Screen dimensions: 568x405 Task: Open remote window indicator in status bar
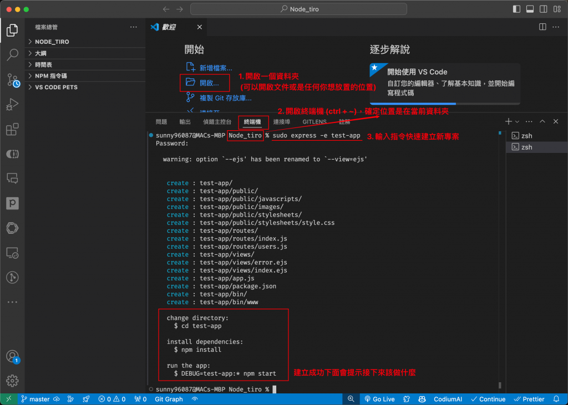click(9, 399)
